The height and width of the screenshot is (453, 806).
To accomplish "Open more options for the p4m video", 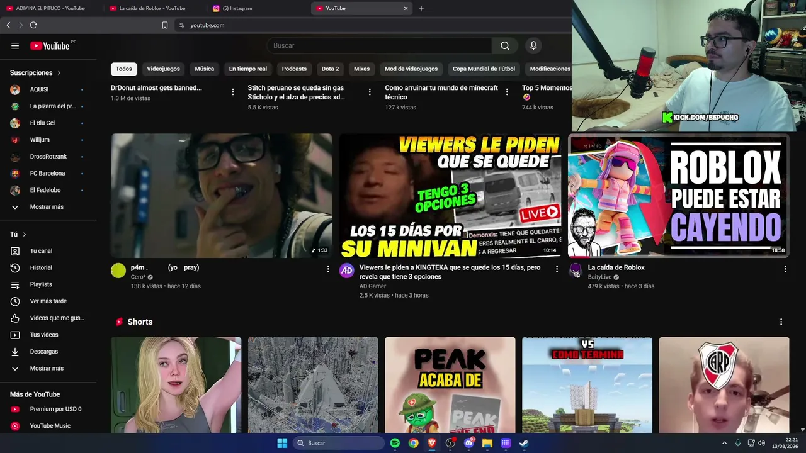I will tap(328, 269).
